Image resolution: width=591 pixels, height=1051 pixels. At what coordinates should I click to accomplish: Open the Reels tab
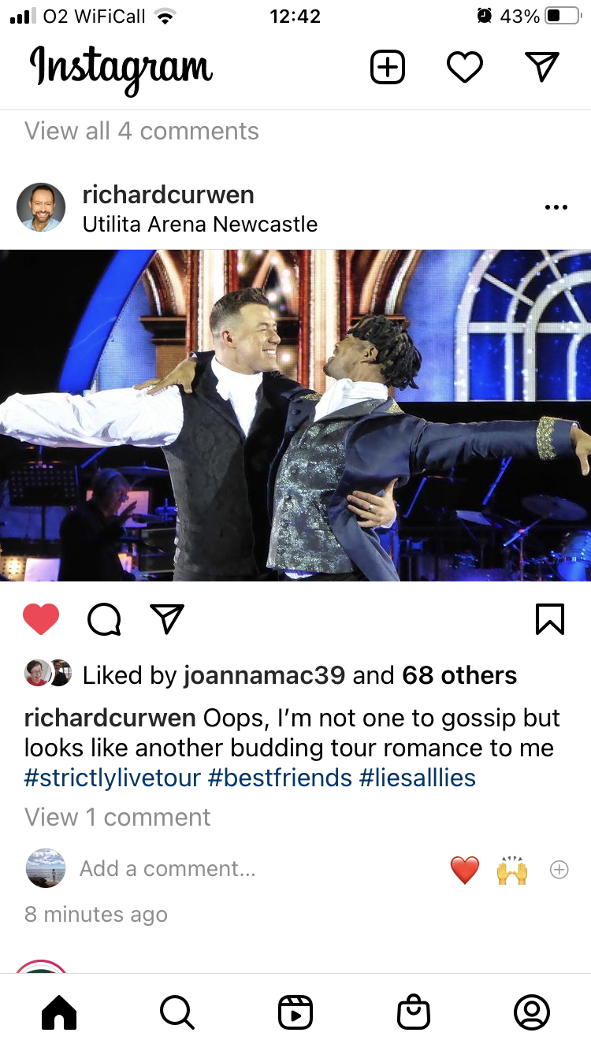295,1012
